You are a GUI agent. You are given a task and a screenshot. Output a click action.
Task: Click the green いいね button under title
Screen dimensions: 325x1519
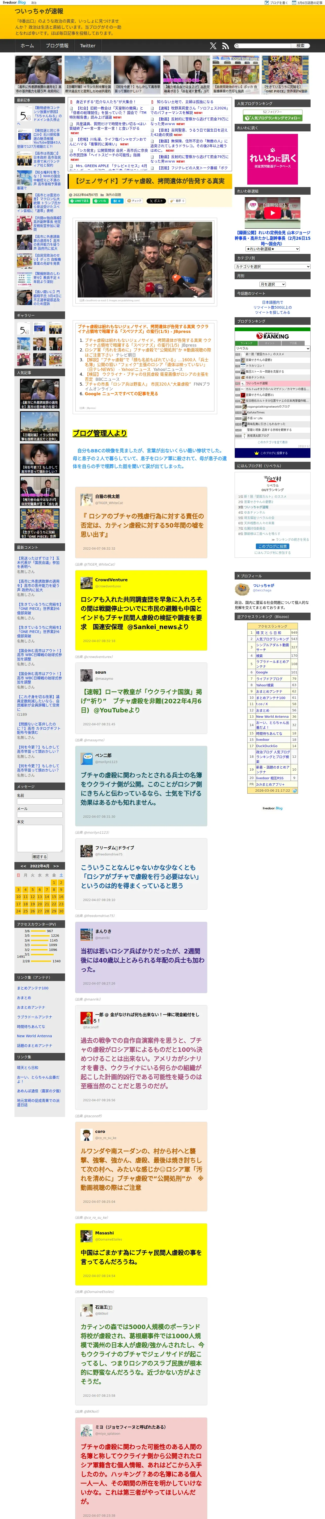point(100,201)
